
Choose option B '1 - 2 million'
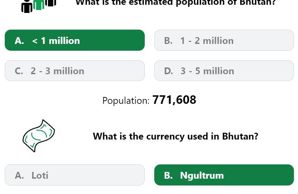pyautogui.click(x=224, y=40)
